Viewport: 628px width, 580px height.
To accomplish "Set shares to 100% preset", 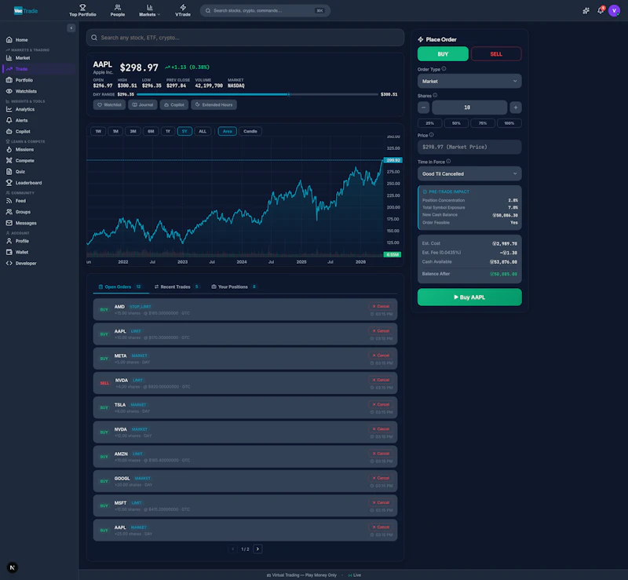I will 509,123.
